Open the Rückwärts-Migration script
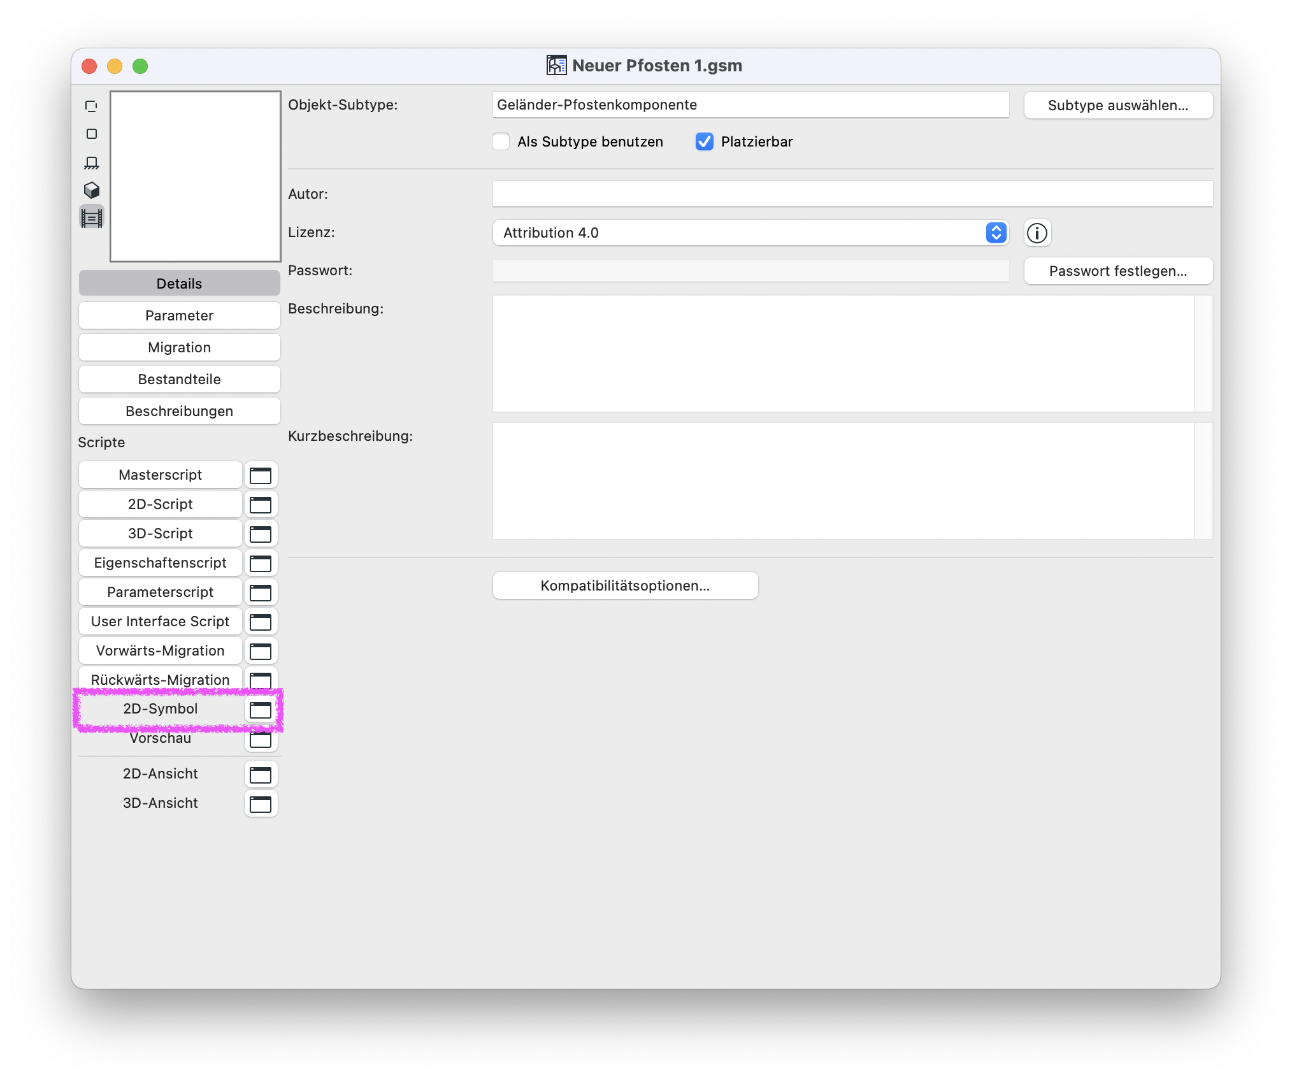 [x=161, y=680]
